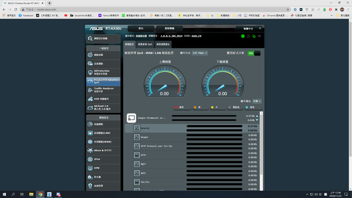Click the USB status icon in header
Viewport: 352px width, 198px height.
click(x=259, y=36)
